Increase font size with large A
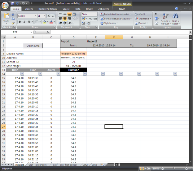 49,16
